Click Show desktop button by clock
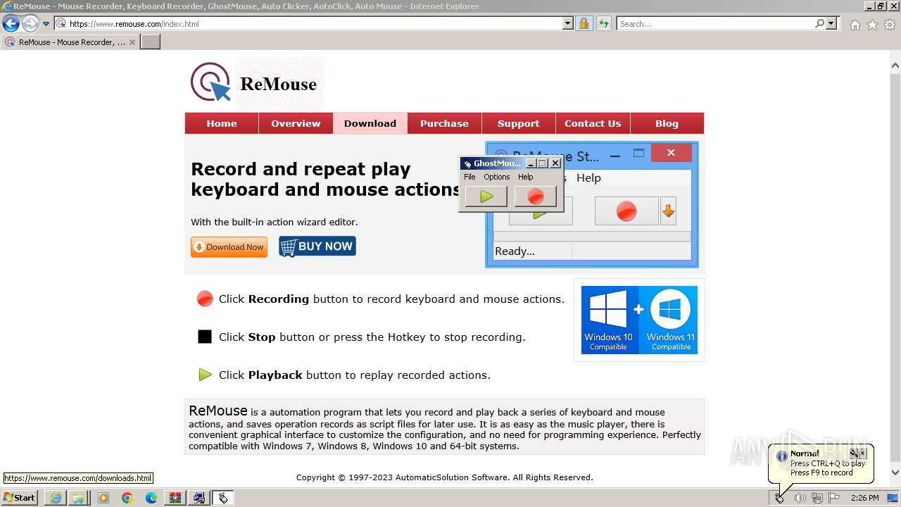Viewport: 901px width, 507px height. tap(893, 498)
